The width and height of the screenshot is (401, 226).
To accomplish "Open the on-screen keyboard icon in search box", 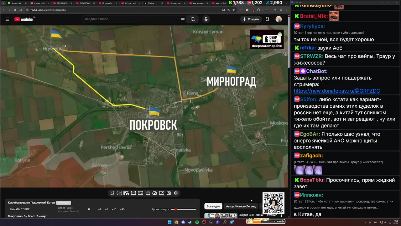I will point(183,19).
